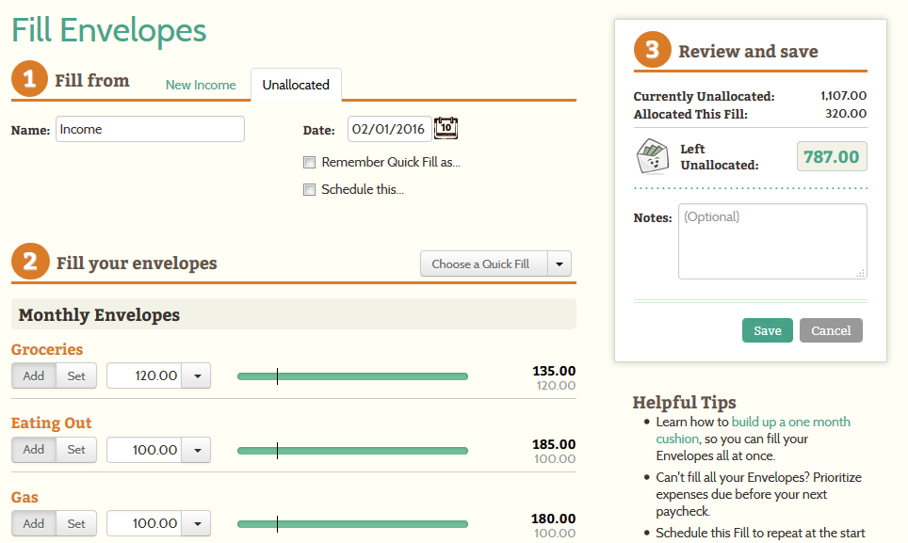Click the Choose a Quick Fill button
The width and height of the screenshot is (908, 543).
(483, 264)
